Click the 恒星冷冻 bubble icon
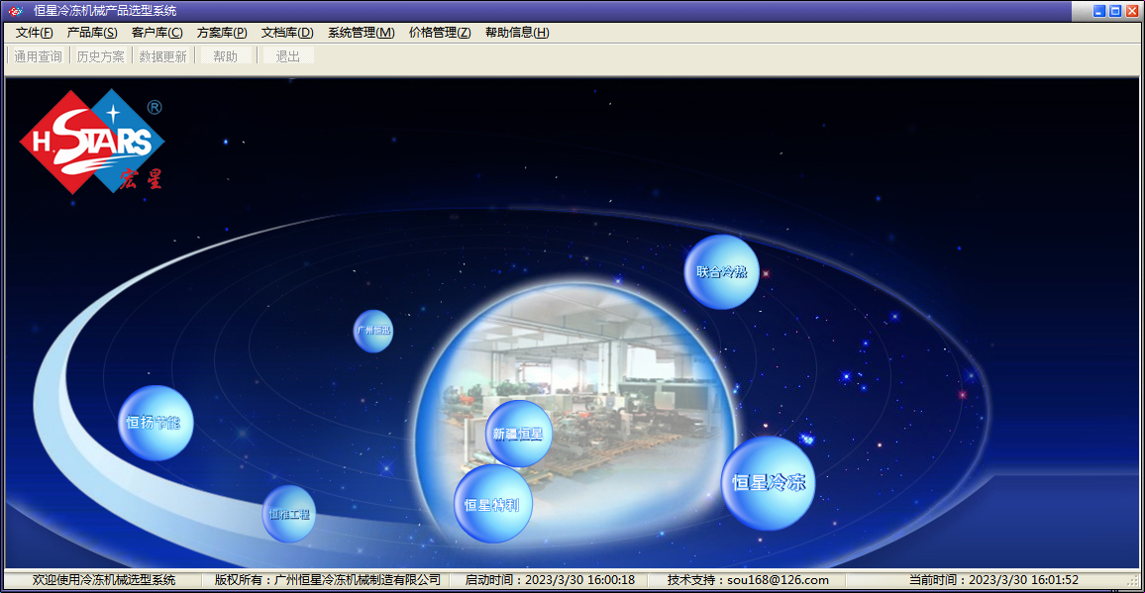The width and height of the screenshot is (1145, 593). pyautogui.click(x=768, y=483)
